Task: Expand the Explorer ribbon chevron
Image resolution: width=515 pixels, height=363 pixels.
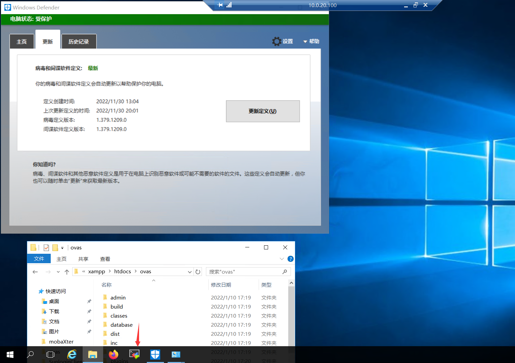Action: pos(282,259)
